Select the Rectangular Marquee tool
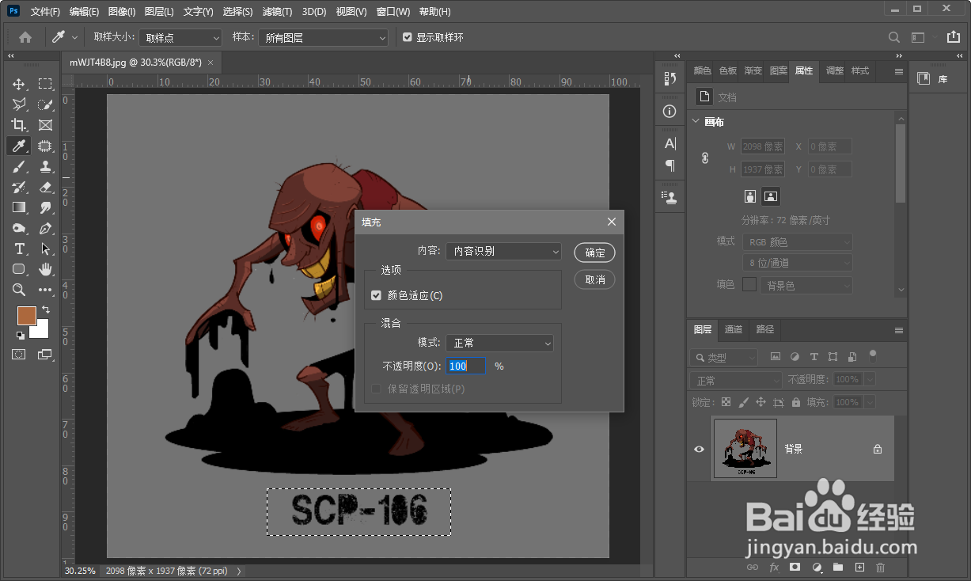Viewport: 971px width, 581px height. tap(46, 84)
